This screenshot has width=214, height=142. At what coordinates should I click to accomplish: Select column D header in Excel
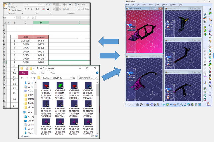point(41,23)
